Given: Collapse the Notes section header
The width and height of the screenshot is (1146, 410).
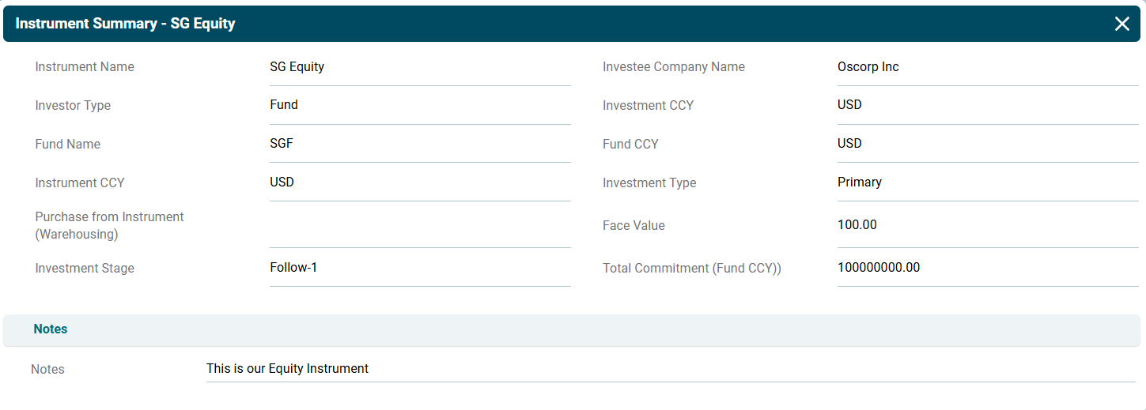Looking at the screenshot, I should click(x=51, y=329).
